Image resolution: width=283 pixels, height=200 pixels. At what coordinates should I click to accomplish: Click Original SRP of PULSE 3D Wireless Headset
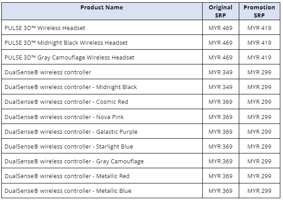221,28
